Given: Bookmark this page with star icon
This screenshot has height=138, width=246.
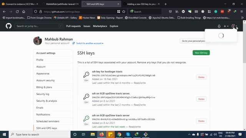Looking at the screenshot, I should click(x=124, y=11).
